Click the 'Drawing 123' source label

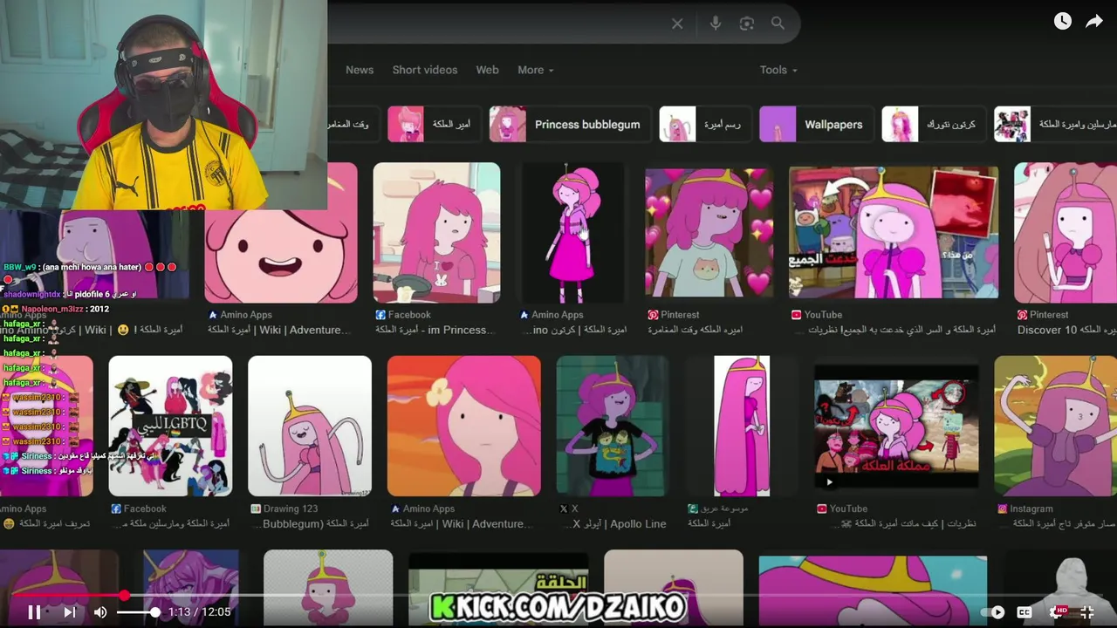pos(291,509)
